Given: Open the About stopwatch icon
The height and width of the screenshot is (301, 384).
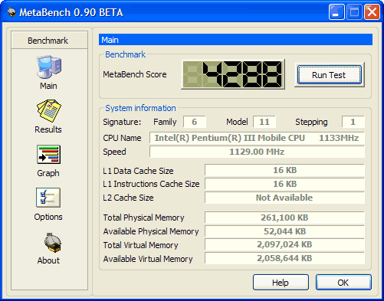Looking at the screenshot, I should (52, 243).
